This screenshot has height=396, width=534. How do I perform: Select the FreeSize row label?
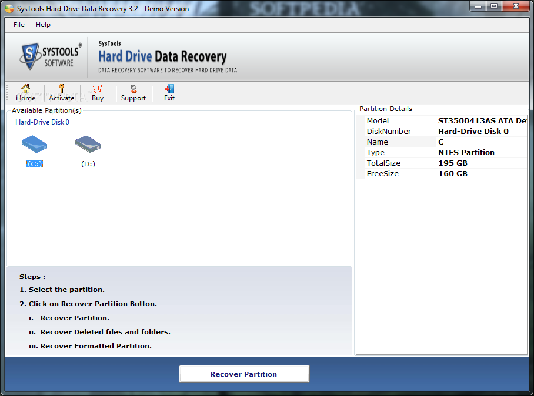(x=382, y=173)
